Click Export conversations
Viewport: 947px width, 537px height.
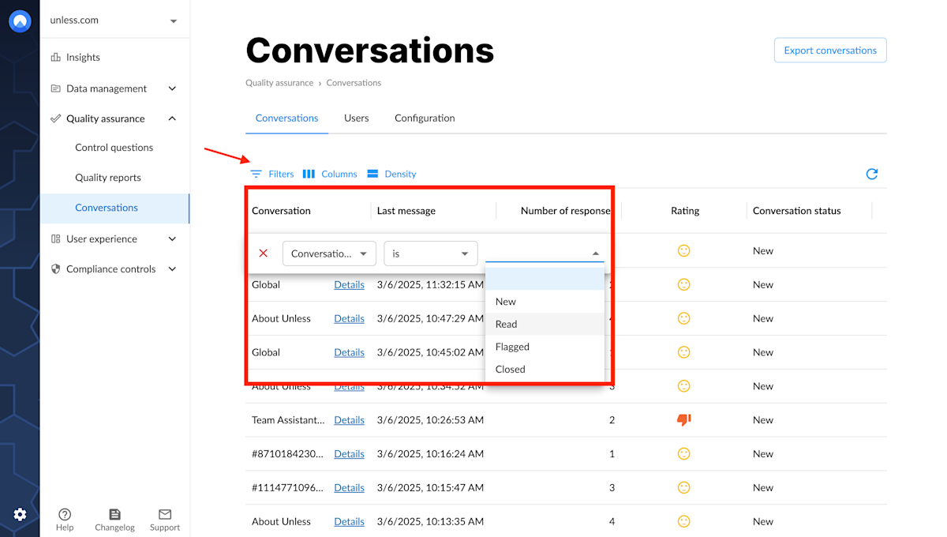829,50
